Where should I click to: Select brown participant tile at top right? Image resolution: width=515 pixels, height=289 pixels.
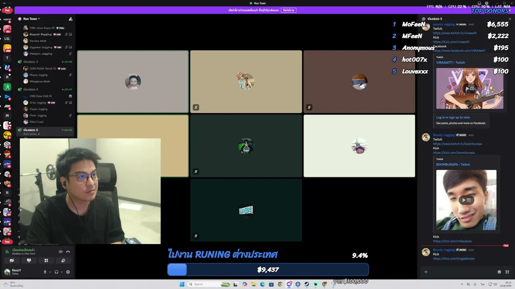(359, 81)
